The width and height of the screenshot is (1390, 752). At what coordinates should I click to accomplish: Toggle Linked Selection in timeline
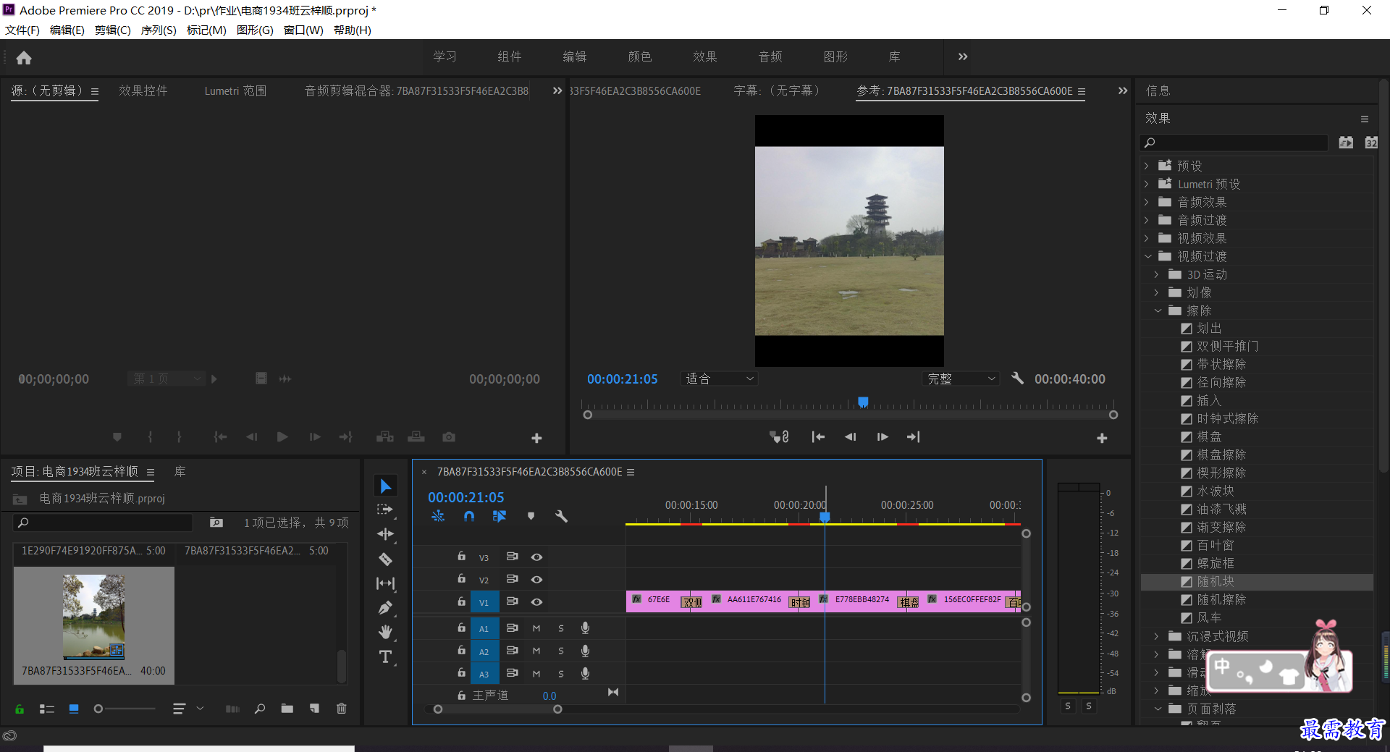(500, 516)
